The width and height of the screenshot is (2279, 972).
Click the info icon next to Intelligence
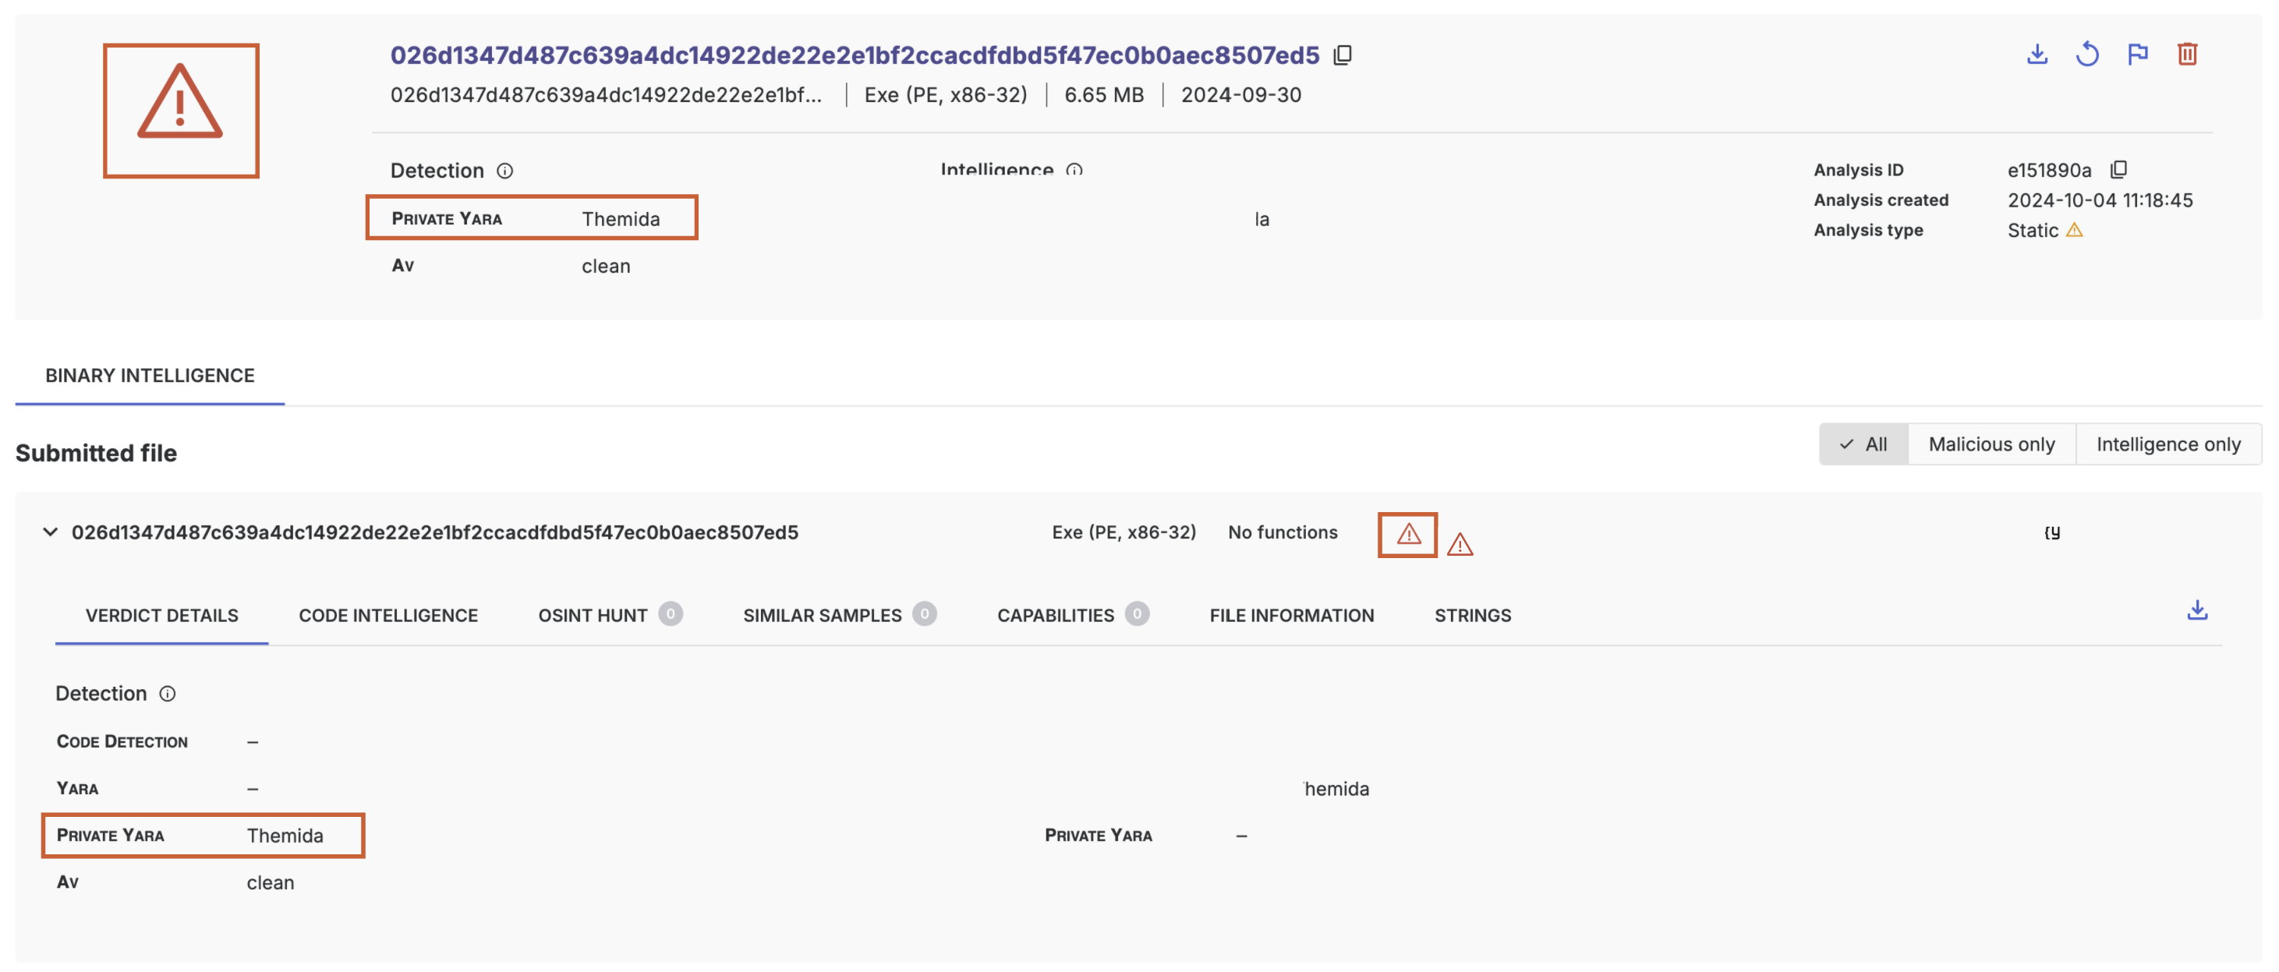(x=1074, y=169)
